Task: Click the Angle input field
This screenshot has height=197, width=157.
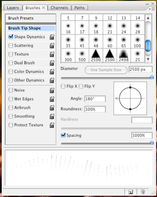Action: click(x=95, y=99)
